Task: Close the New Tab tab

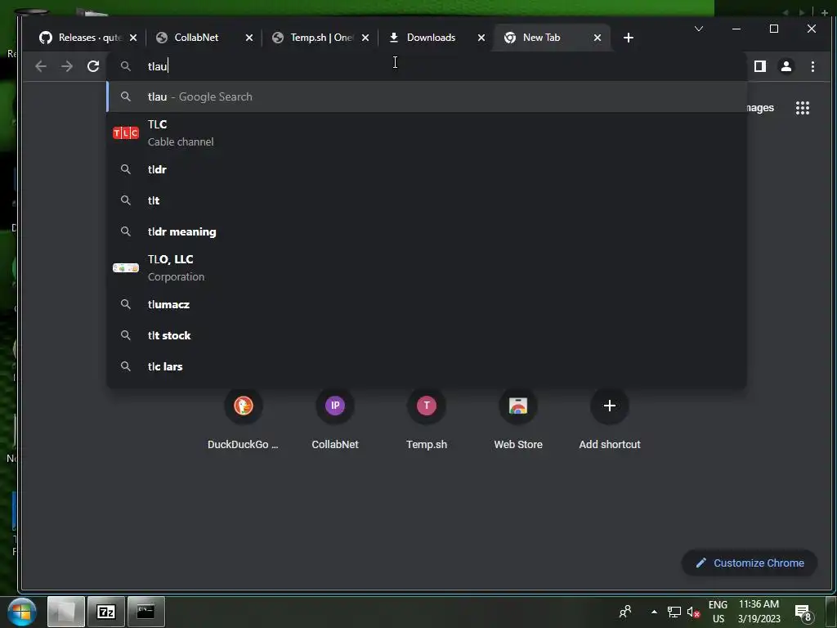Action: click(598, 38)
